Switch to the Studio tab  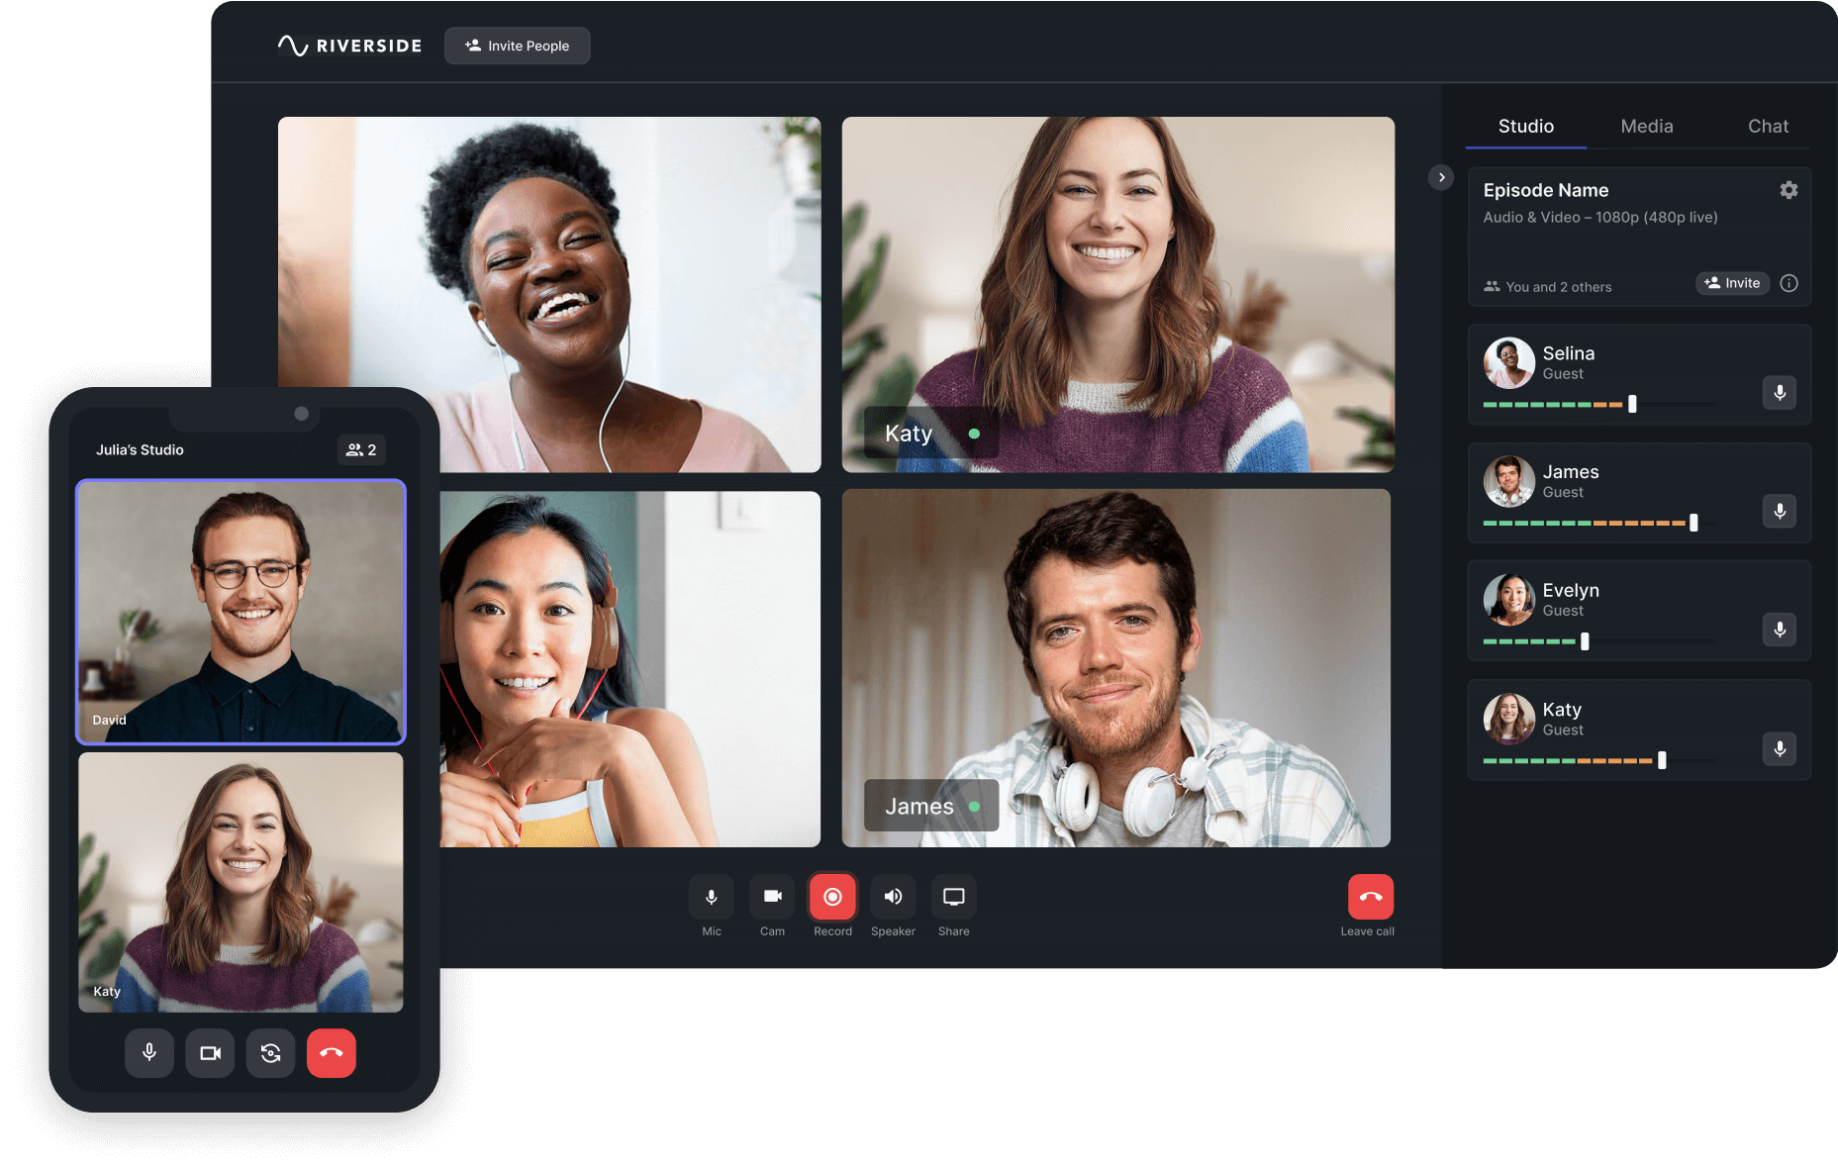tap(1525, 127)
